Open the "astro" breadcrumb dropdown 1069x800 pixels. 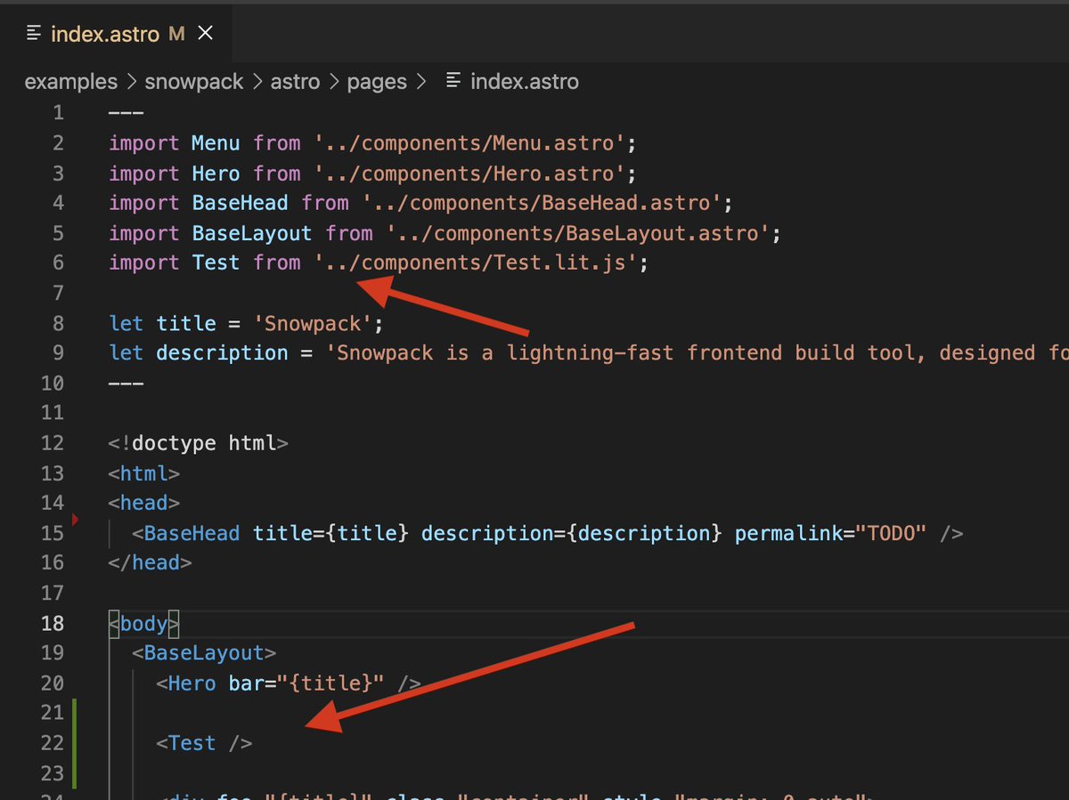pos(295,81)
